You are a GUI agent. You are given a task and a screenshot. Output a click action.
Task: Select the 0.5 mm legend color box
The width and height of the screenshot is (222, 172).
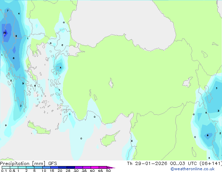point(14,167)
